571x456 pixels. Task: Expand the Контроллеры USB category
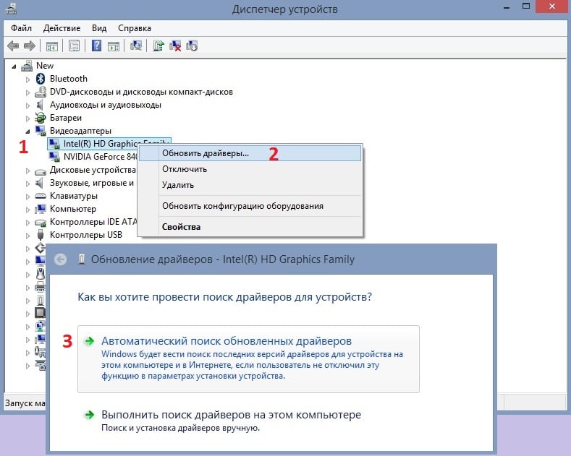(x=28, y=236)
